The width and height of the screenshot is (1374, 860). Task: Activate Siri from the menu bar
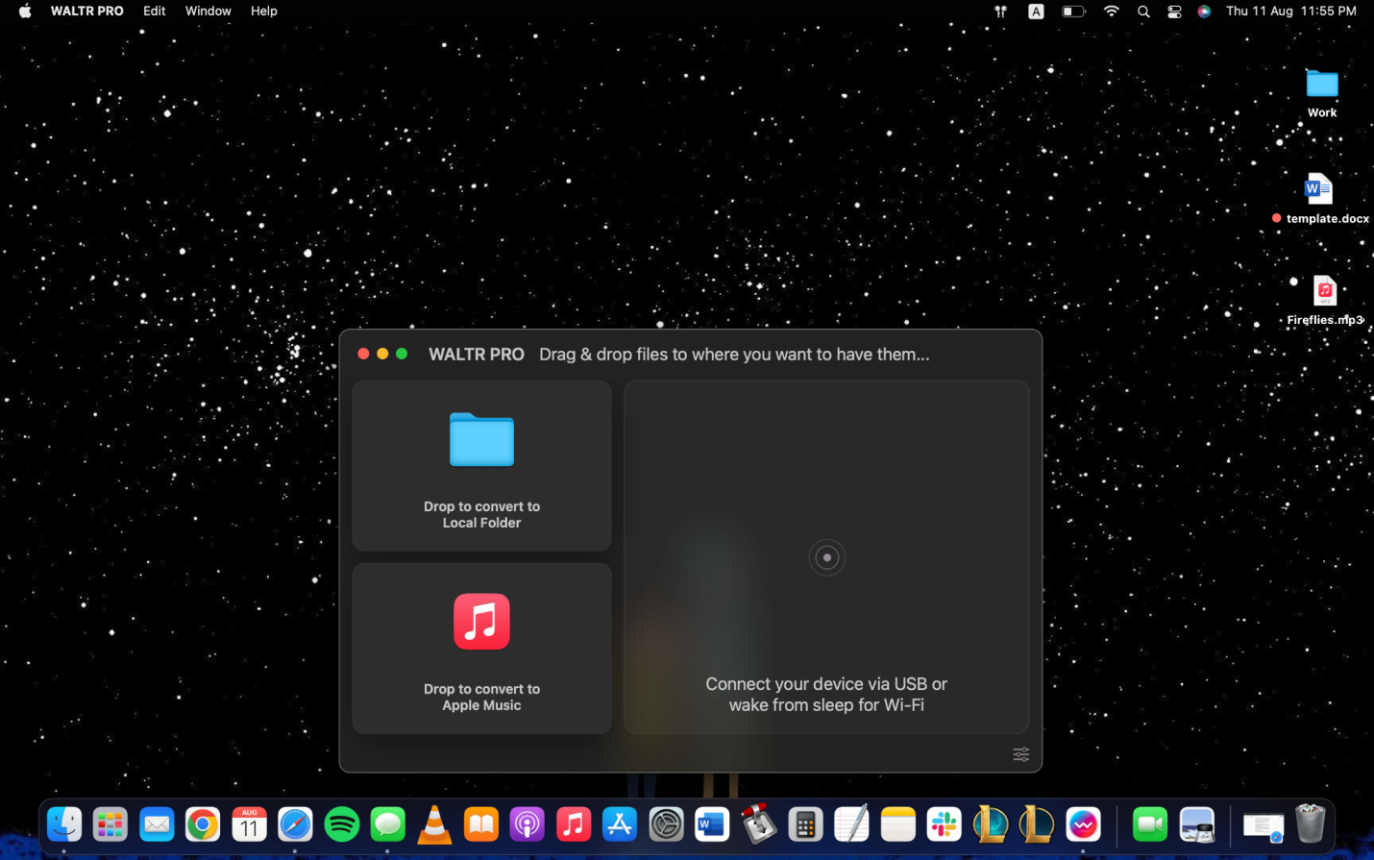(x=1204, y=12)
